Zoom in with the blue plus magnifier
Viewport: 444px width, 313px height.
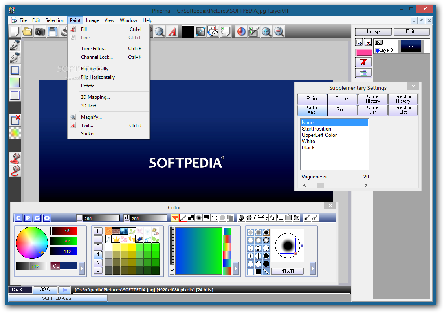click(x=266, y=31)
